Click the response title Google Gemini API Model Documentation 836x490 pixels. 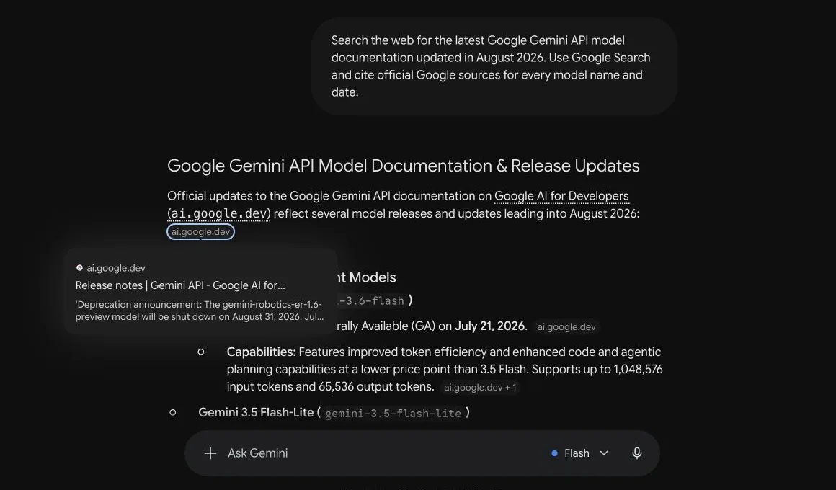pos(403,166)
